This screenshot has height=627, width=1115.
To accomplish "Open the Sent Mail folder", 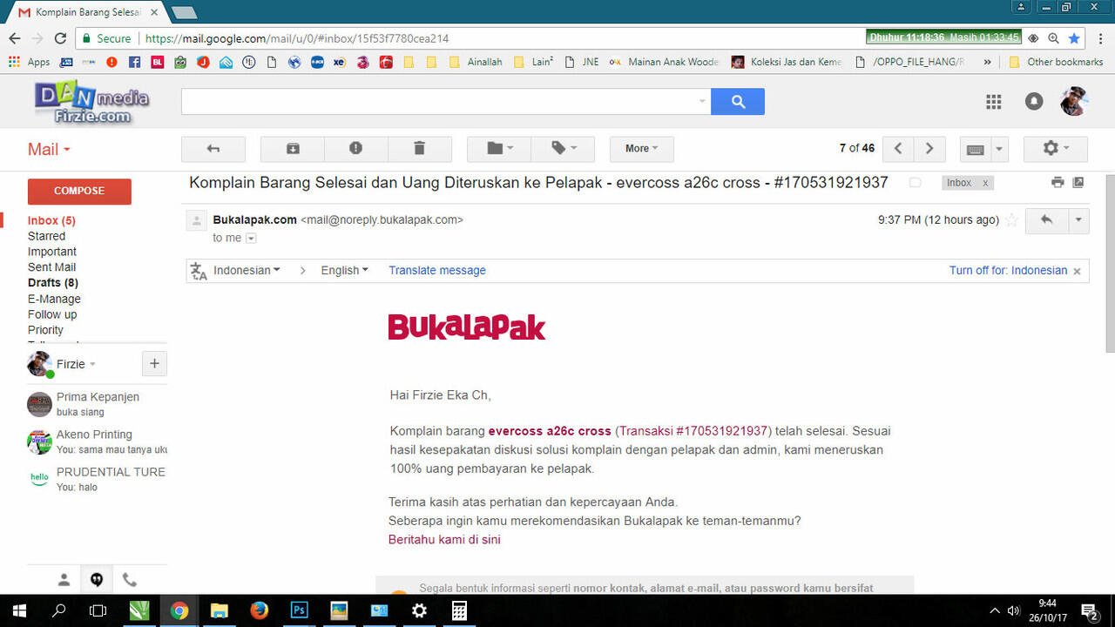I will [x=51, y=267].
